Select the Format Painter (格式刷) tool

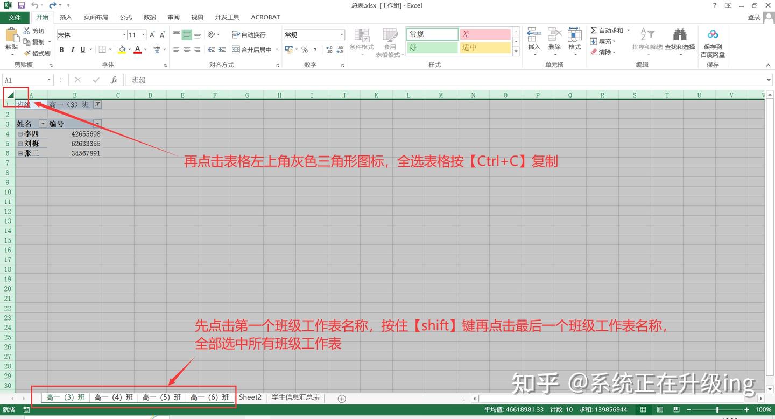coord(37,53)
